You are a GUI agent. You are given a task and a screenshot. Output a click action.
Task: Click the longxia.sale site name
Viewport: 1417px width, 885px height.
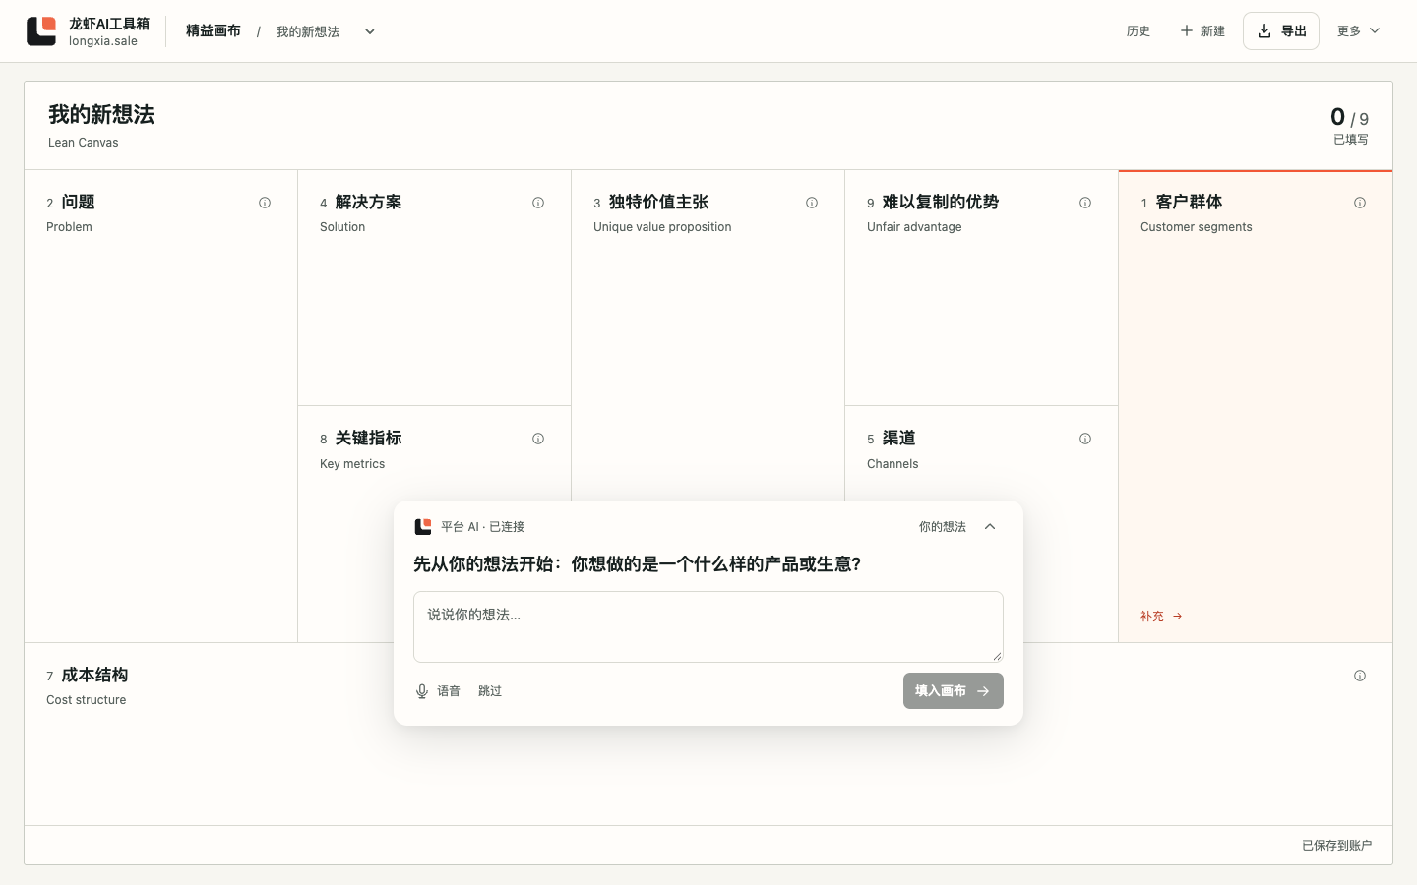pos(103,41)
